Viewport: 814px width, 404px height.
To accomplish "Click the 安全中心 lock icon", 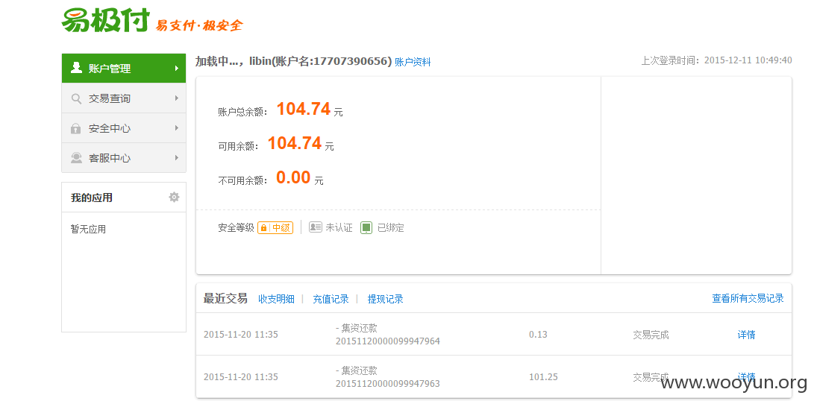I will tap(76, 128).
